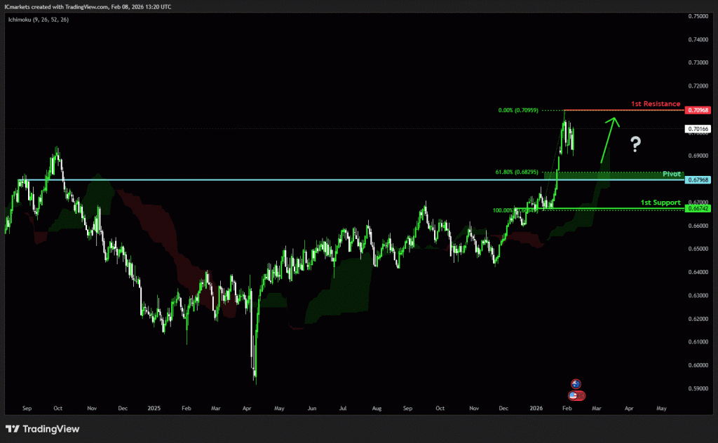Click the green 0.66742 support price tag
Viewport: 718px width, 443px height.
coord(699,209)
